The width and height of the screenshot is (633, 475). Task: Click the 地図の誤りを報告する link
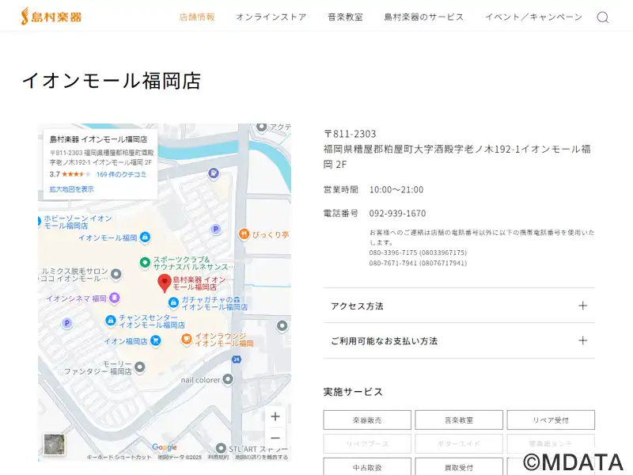point(262,458)
